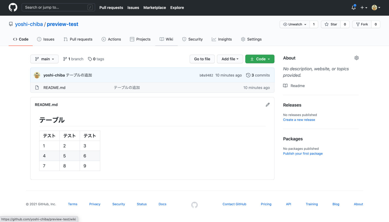The height and width of the screenshot is (222, 389).
Task: Open the main branch selector
Action: [x=44, y=59]
